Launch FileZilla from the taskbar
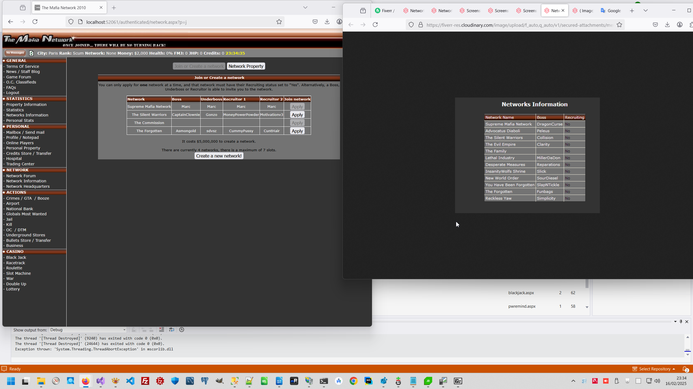Image resolution: width=693 pixels, height=389 pixels. click(145, 381)
